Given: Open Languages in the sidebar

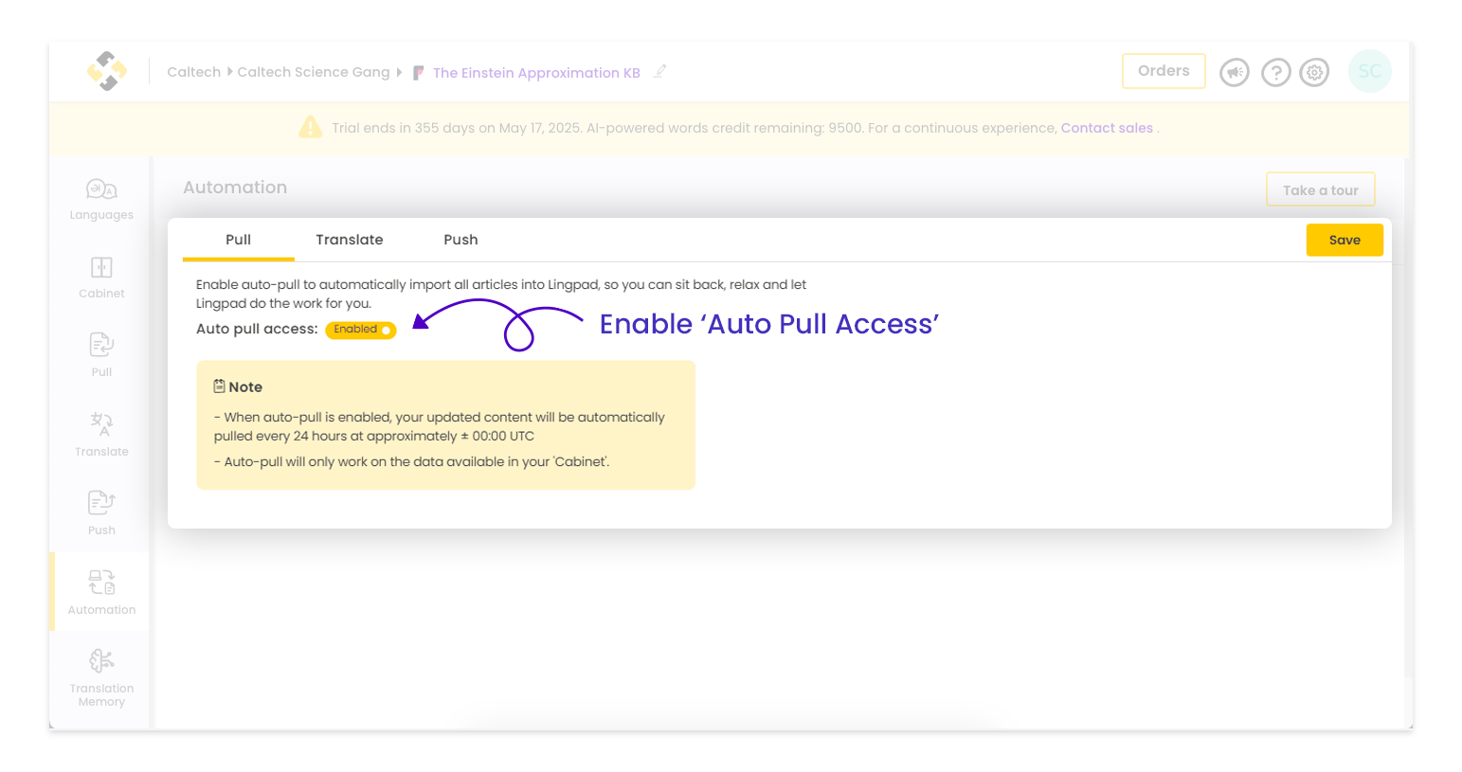Looking at the screenshot, I should tap(101, 200).
